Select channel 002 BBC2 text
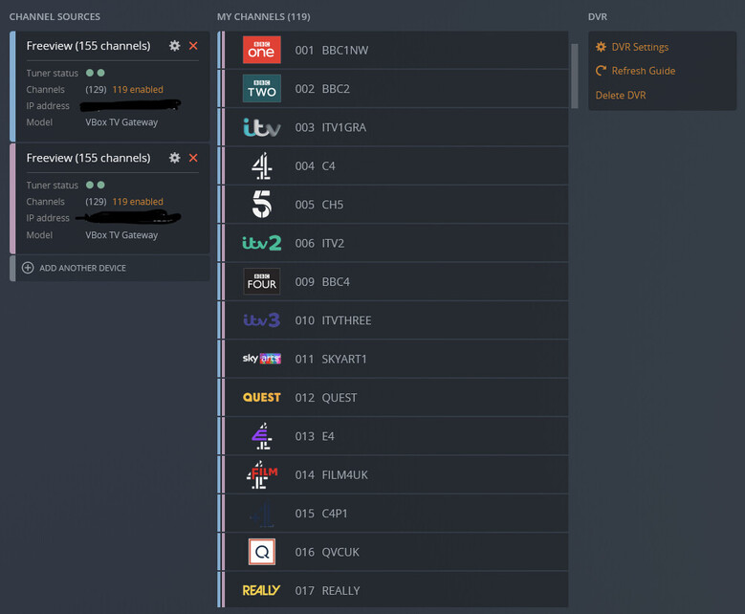 click(322, 89)
